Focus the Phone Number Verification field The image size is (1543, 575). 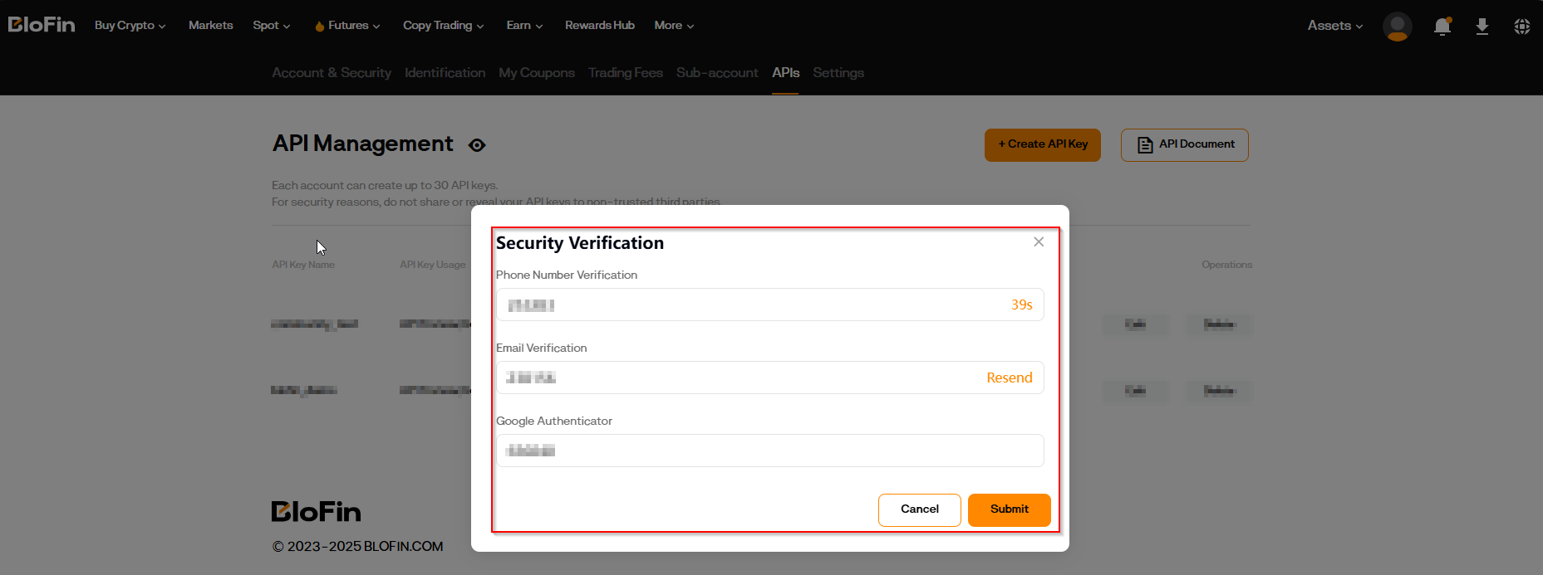click(769, 305)
